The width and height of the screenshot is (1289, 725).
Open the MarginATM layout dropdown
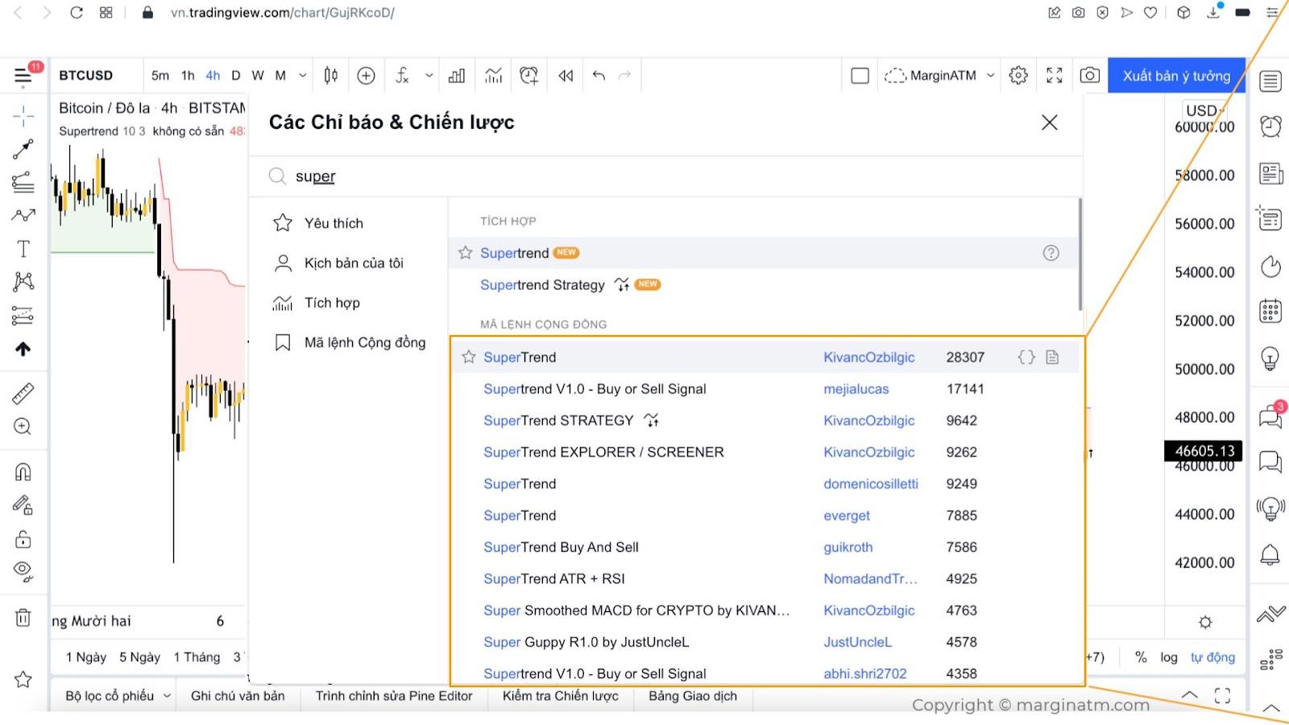[x=940, y=76]
